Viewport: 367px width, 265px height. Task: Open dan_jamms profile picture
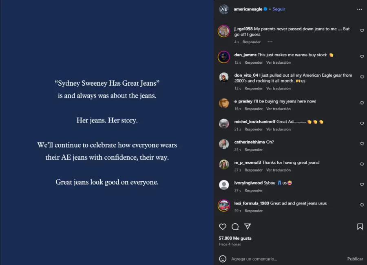[224, 57]
